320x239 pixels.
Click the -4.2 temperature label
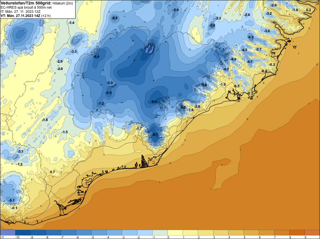244,50
